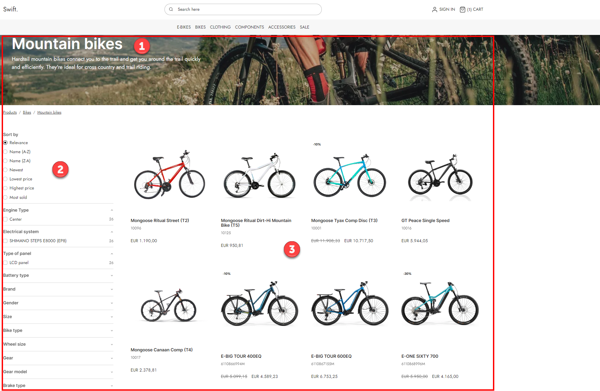Open the COMPONENTS menu
Viewport: 600px width, 391px height.
(249, 27)
